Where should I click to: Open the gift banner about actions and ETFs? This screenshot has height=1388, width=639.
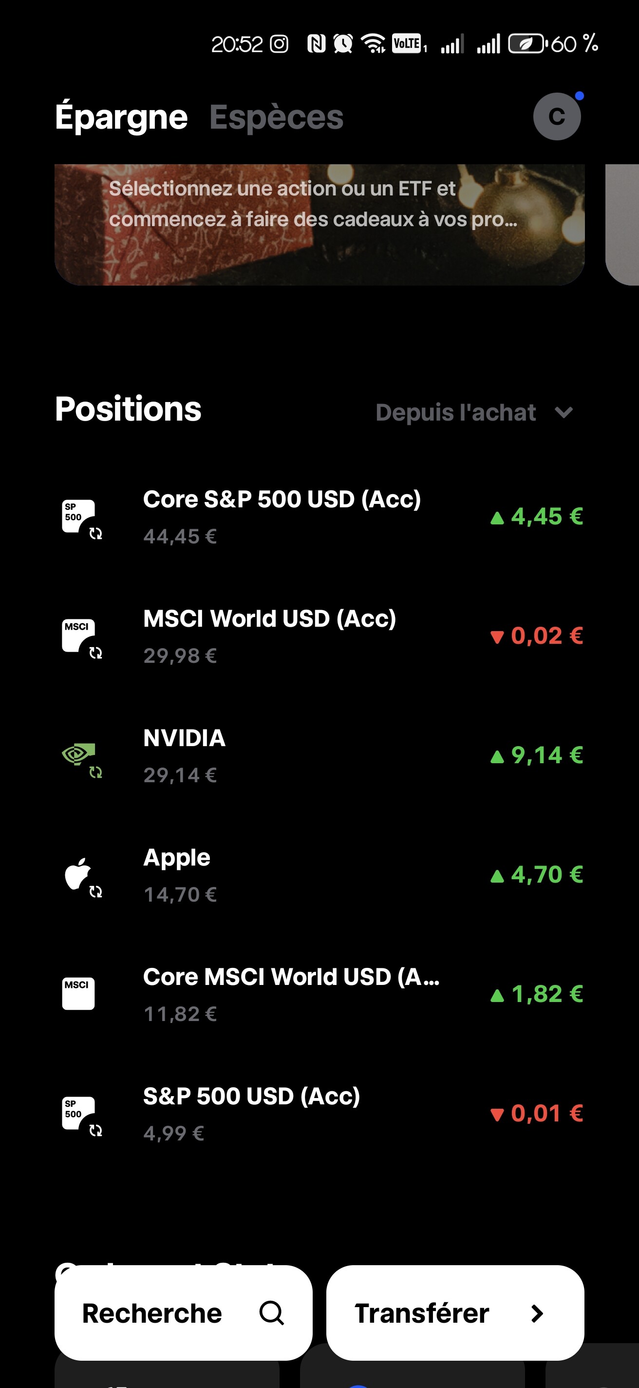coord(319,225)
